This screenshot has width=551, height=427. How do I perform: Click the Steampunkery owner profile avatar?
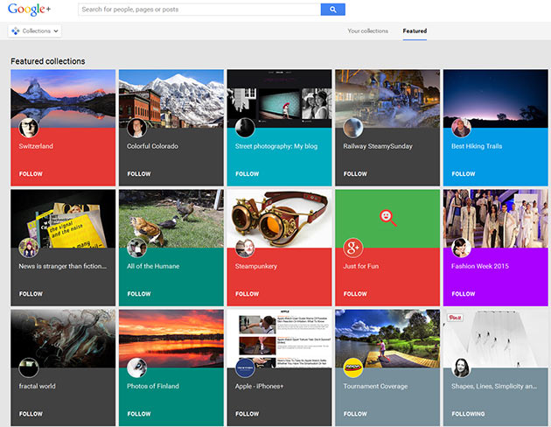[x=246, y=247]
